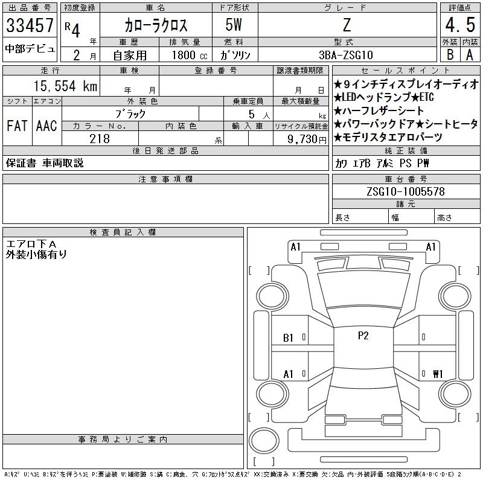The image size is (483, 483).
Task: Click sales point パワーバックドア line
Action: [406, 124]
